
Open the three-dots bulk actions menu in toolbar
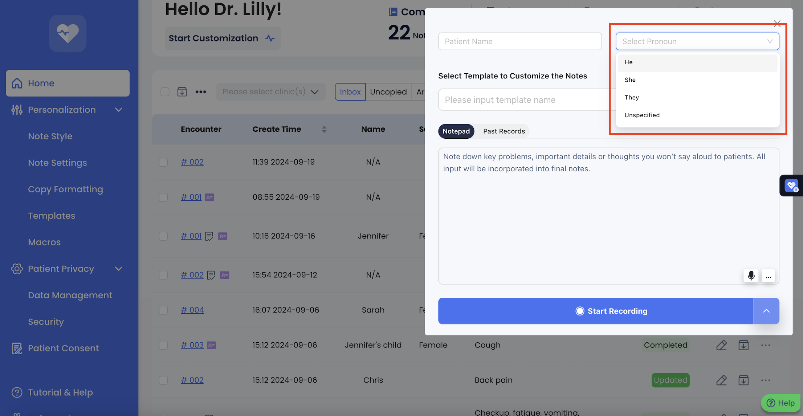point(201,92)
